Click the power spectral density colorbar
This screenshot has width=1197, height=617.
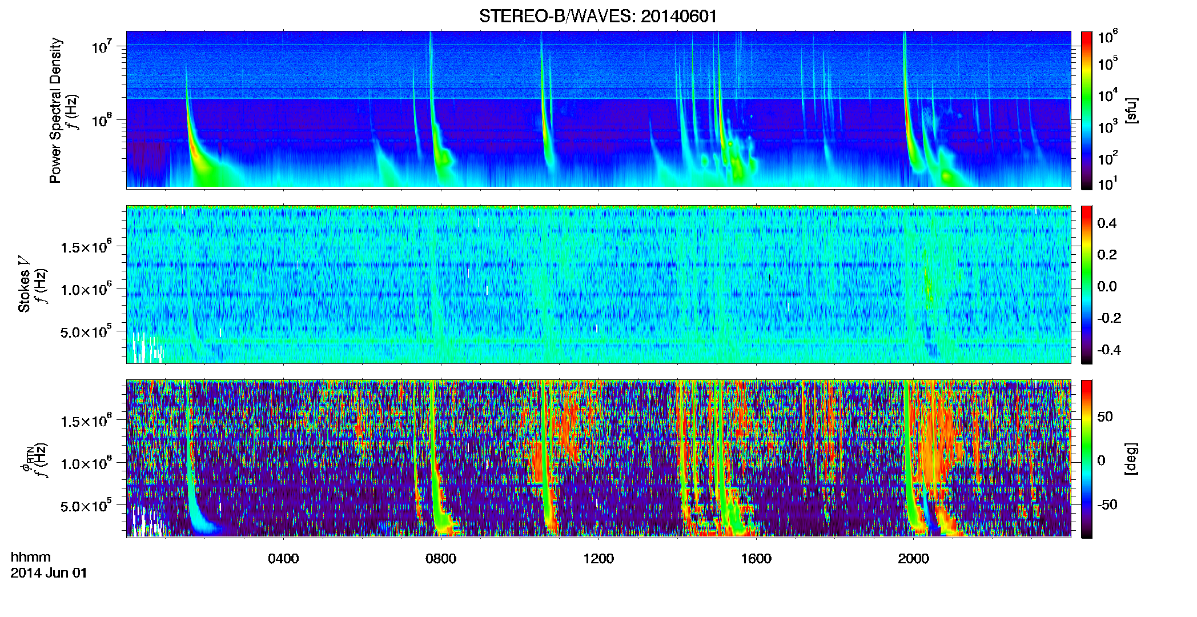(x=1087, y=110)
